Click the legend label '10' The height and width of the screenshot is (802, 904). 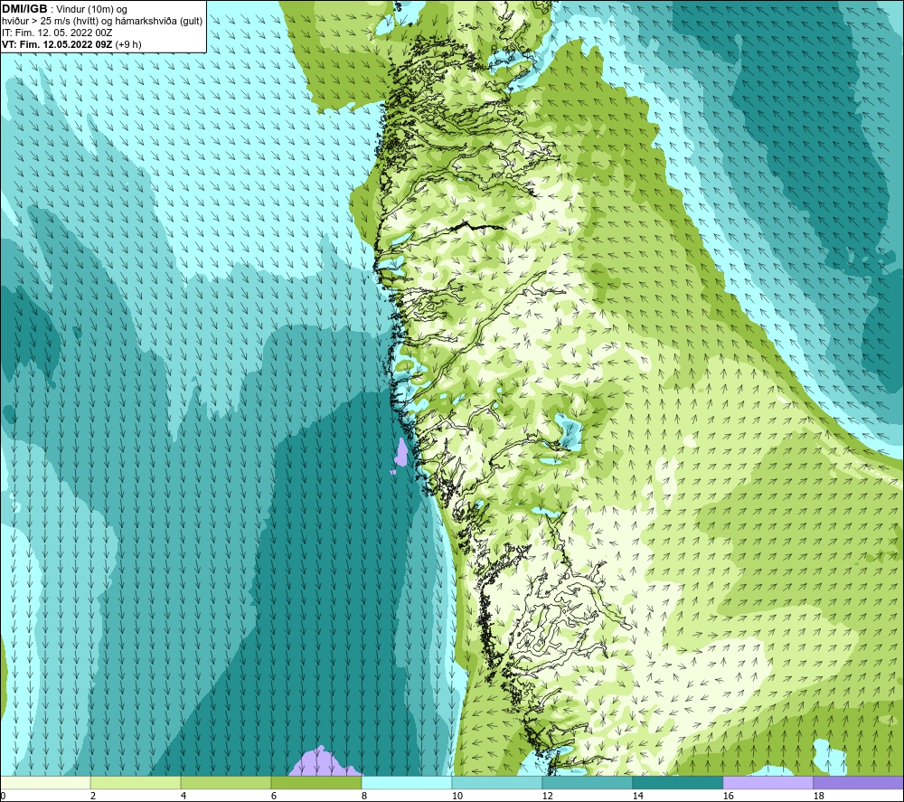point(457,797)
